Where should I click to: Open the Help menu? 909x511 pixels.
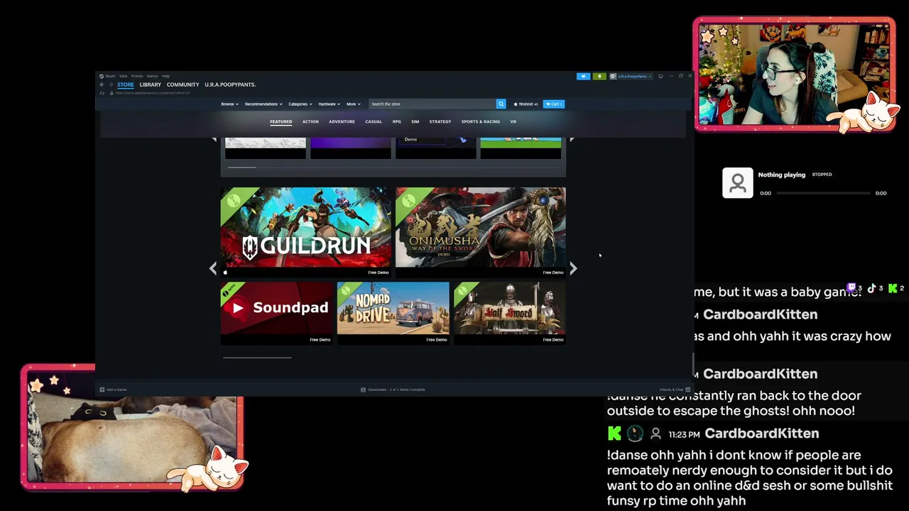pos(165,76)
